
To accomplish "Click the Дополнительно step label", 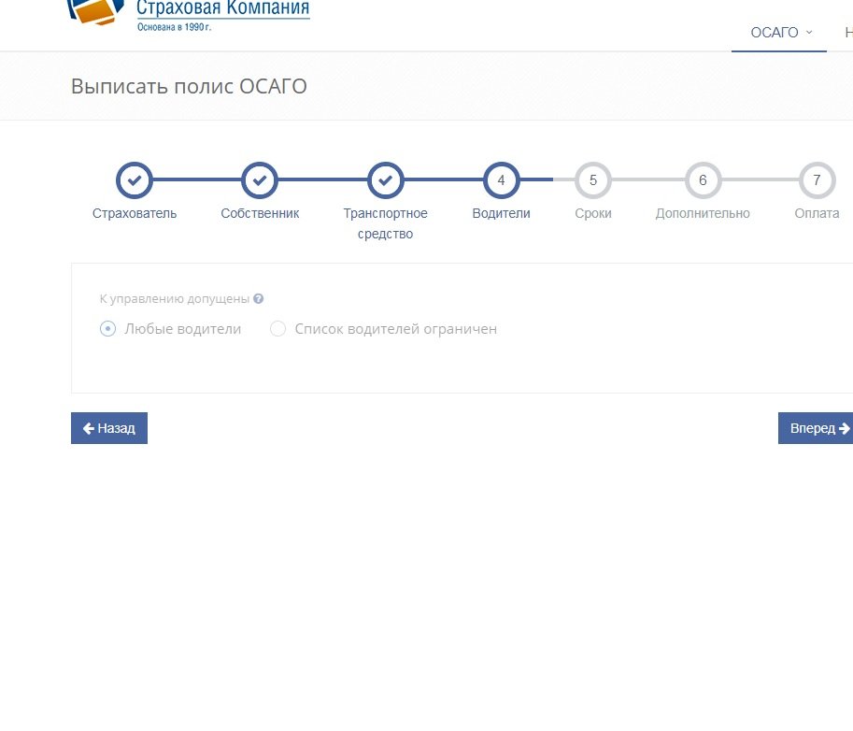I will pyautogui.click(x=703, y=213).
